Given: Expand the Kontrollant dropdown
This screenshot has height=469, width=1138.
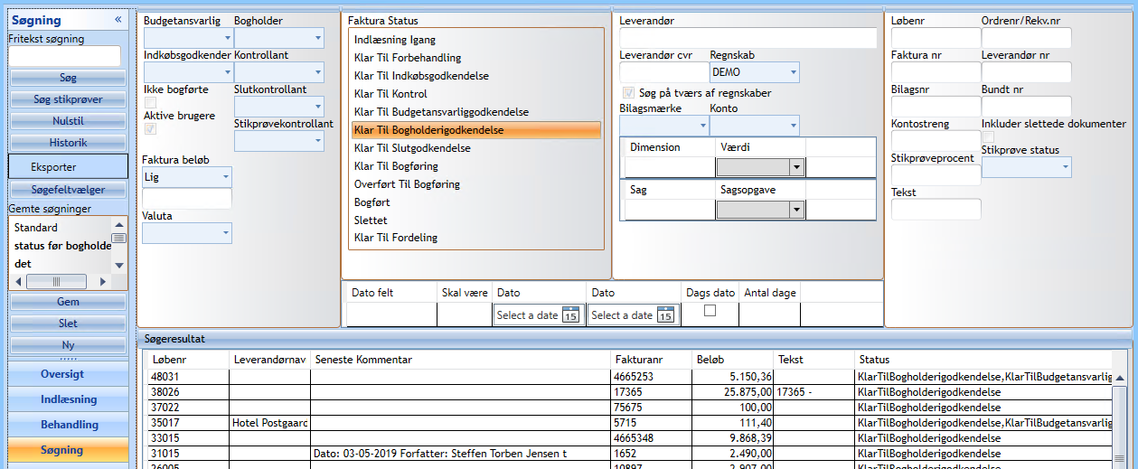Looking at the screenshot, I should click(x=278, y=72).
